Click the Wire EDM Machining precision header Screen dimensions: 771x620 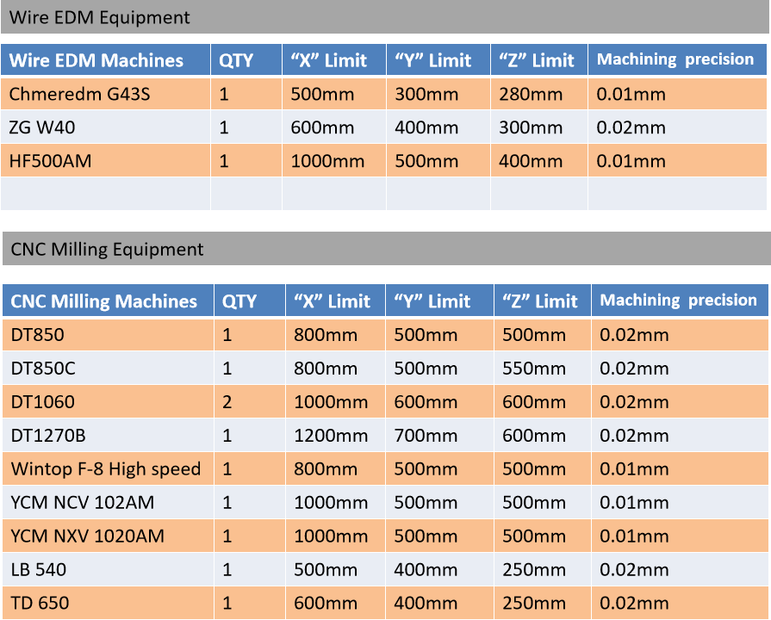pos(677,60)
